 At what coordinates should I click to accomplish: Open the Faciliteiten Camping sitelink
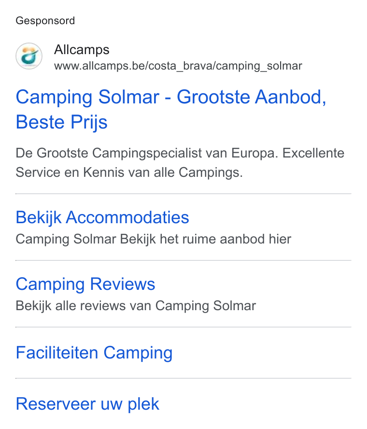pos(94,353)
